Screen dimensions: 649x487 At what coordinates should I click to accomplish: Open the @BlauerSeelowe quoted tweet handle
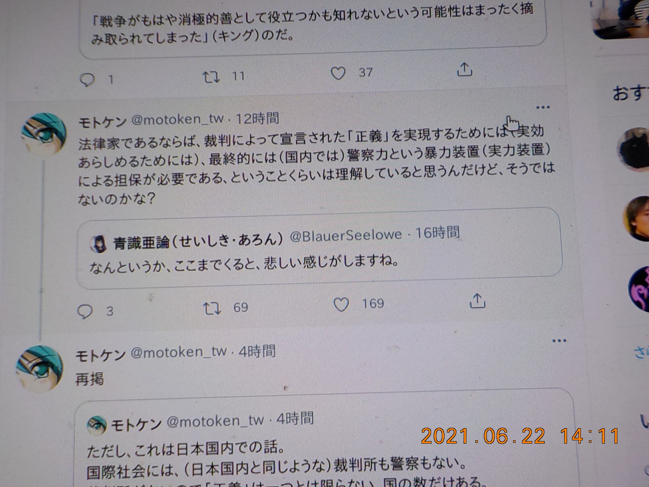[346, 235]
